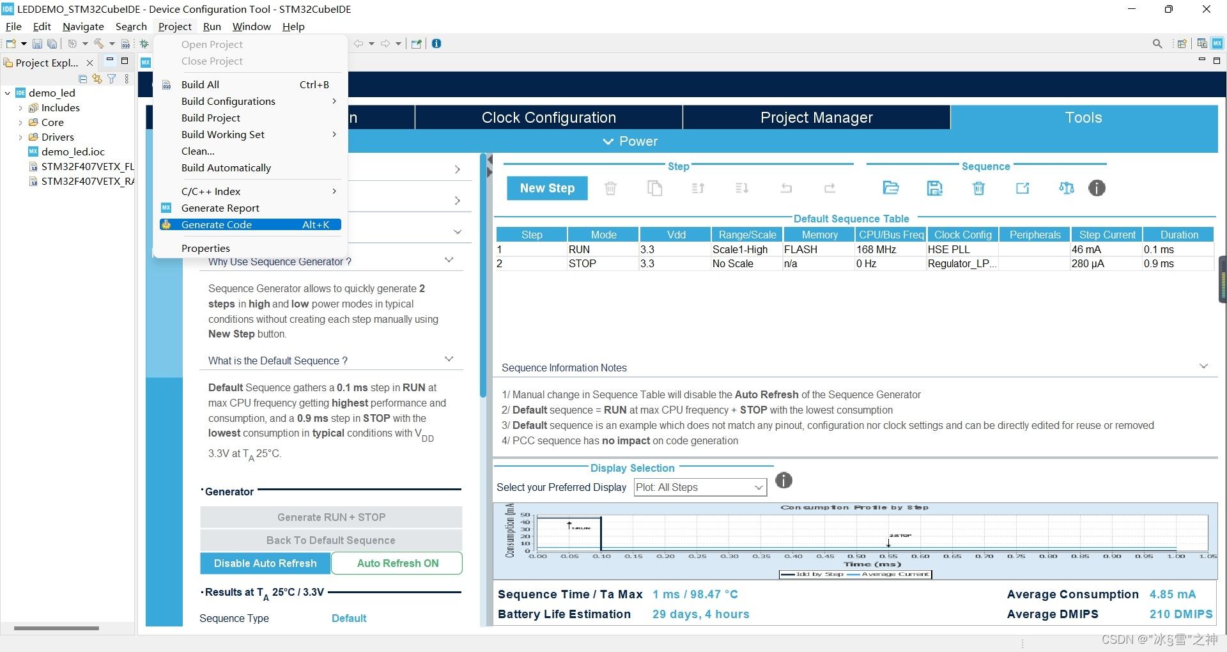Click the Delete Step trash icon
This screenshot has width=1227, height=652.
611,188
